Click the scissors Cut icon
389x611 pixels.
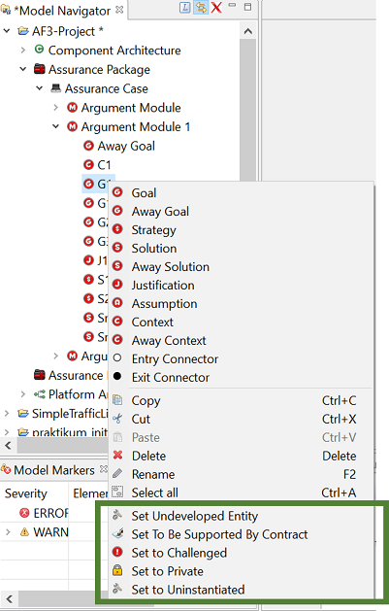[117, 419]
